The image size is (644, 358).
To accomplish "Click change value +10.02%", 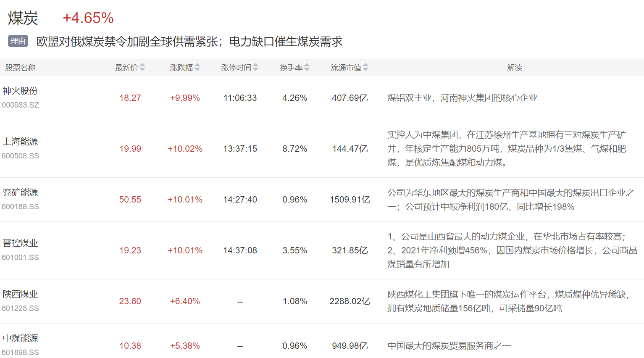I will [x=185, y=149].
